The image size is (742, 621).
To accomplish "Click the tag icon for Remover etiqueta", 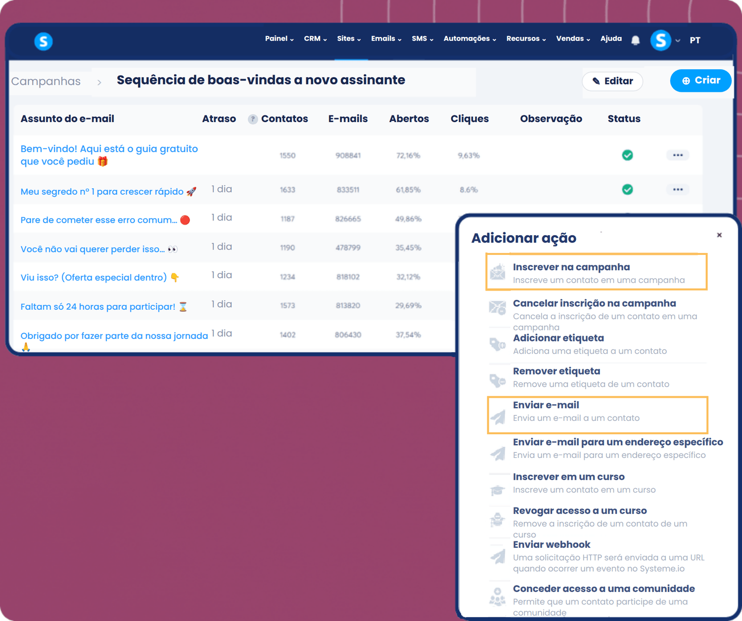I will 498,380.
